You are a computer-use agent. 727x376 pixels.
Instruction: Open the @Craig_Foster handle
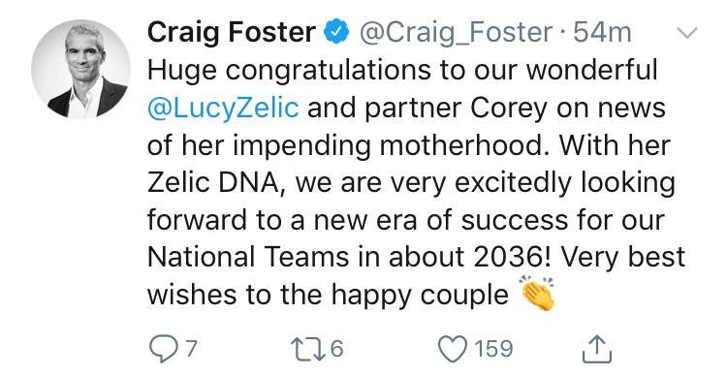pyautogui.click(x=457, y=34)
